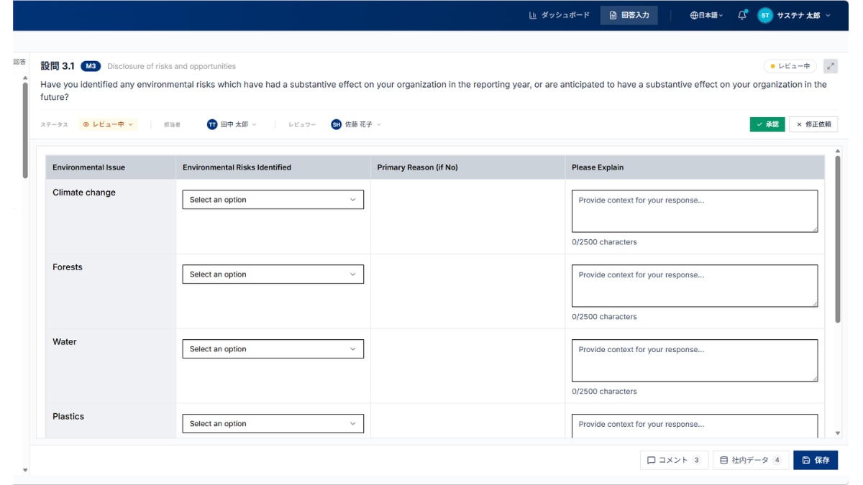Open comments via the speech bubble icon

tap(652, 460)
